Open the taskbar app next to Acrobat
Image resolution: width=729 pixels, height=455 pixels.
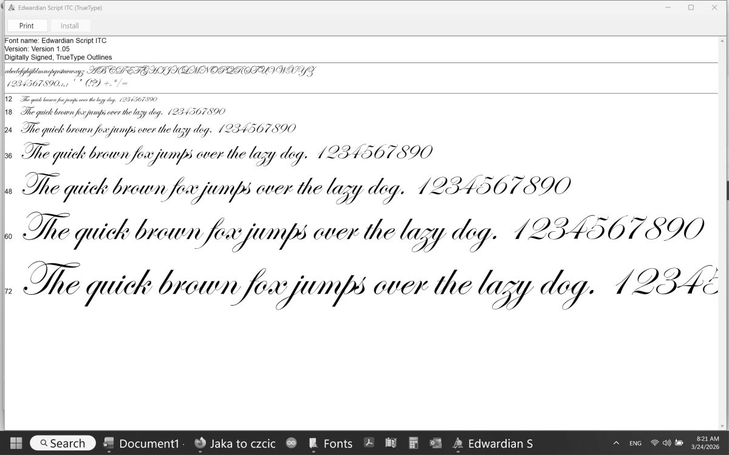click(x=391, y=443)
